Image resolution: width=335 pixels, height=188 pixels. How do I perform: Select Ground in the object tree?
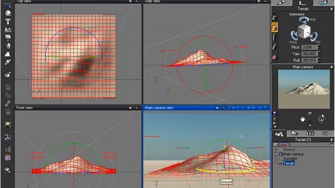click(289, 149)
